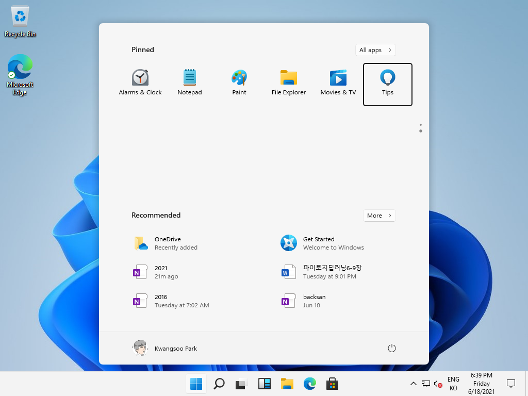Click "Welcome to Windows" subtitle text
Screen dimensions: 528x396
point(334,247)
